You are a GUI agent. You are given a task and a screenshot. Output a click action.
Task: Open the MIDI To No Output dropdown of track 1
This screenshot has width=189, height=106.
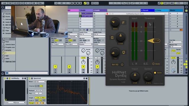(58, 44)
